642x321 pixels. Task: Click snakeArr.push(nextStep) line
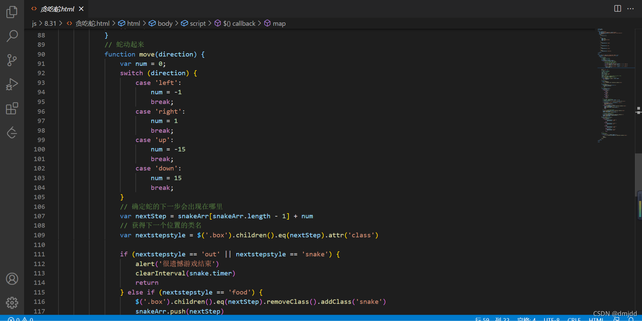(180, 311)
